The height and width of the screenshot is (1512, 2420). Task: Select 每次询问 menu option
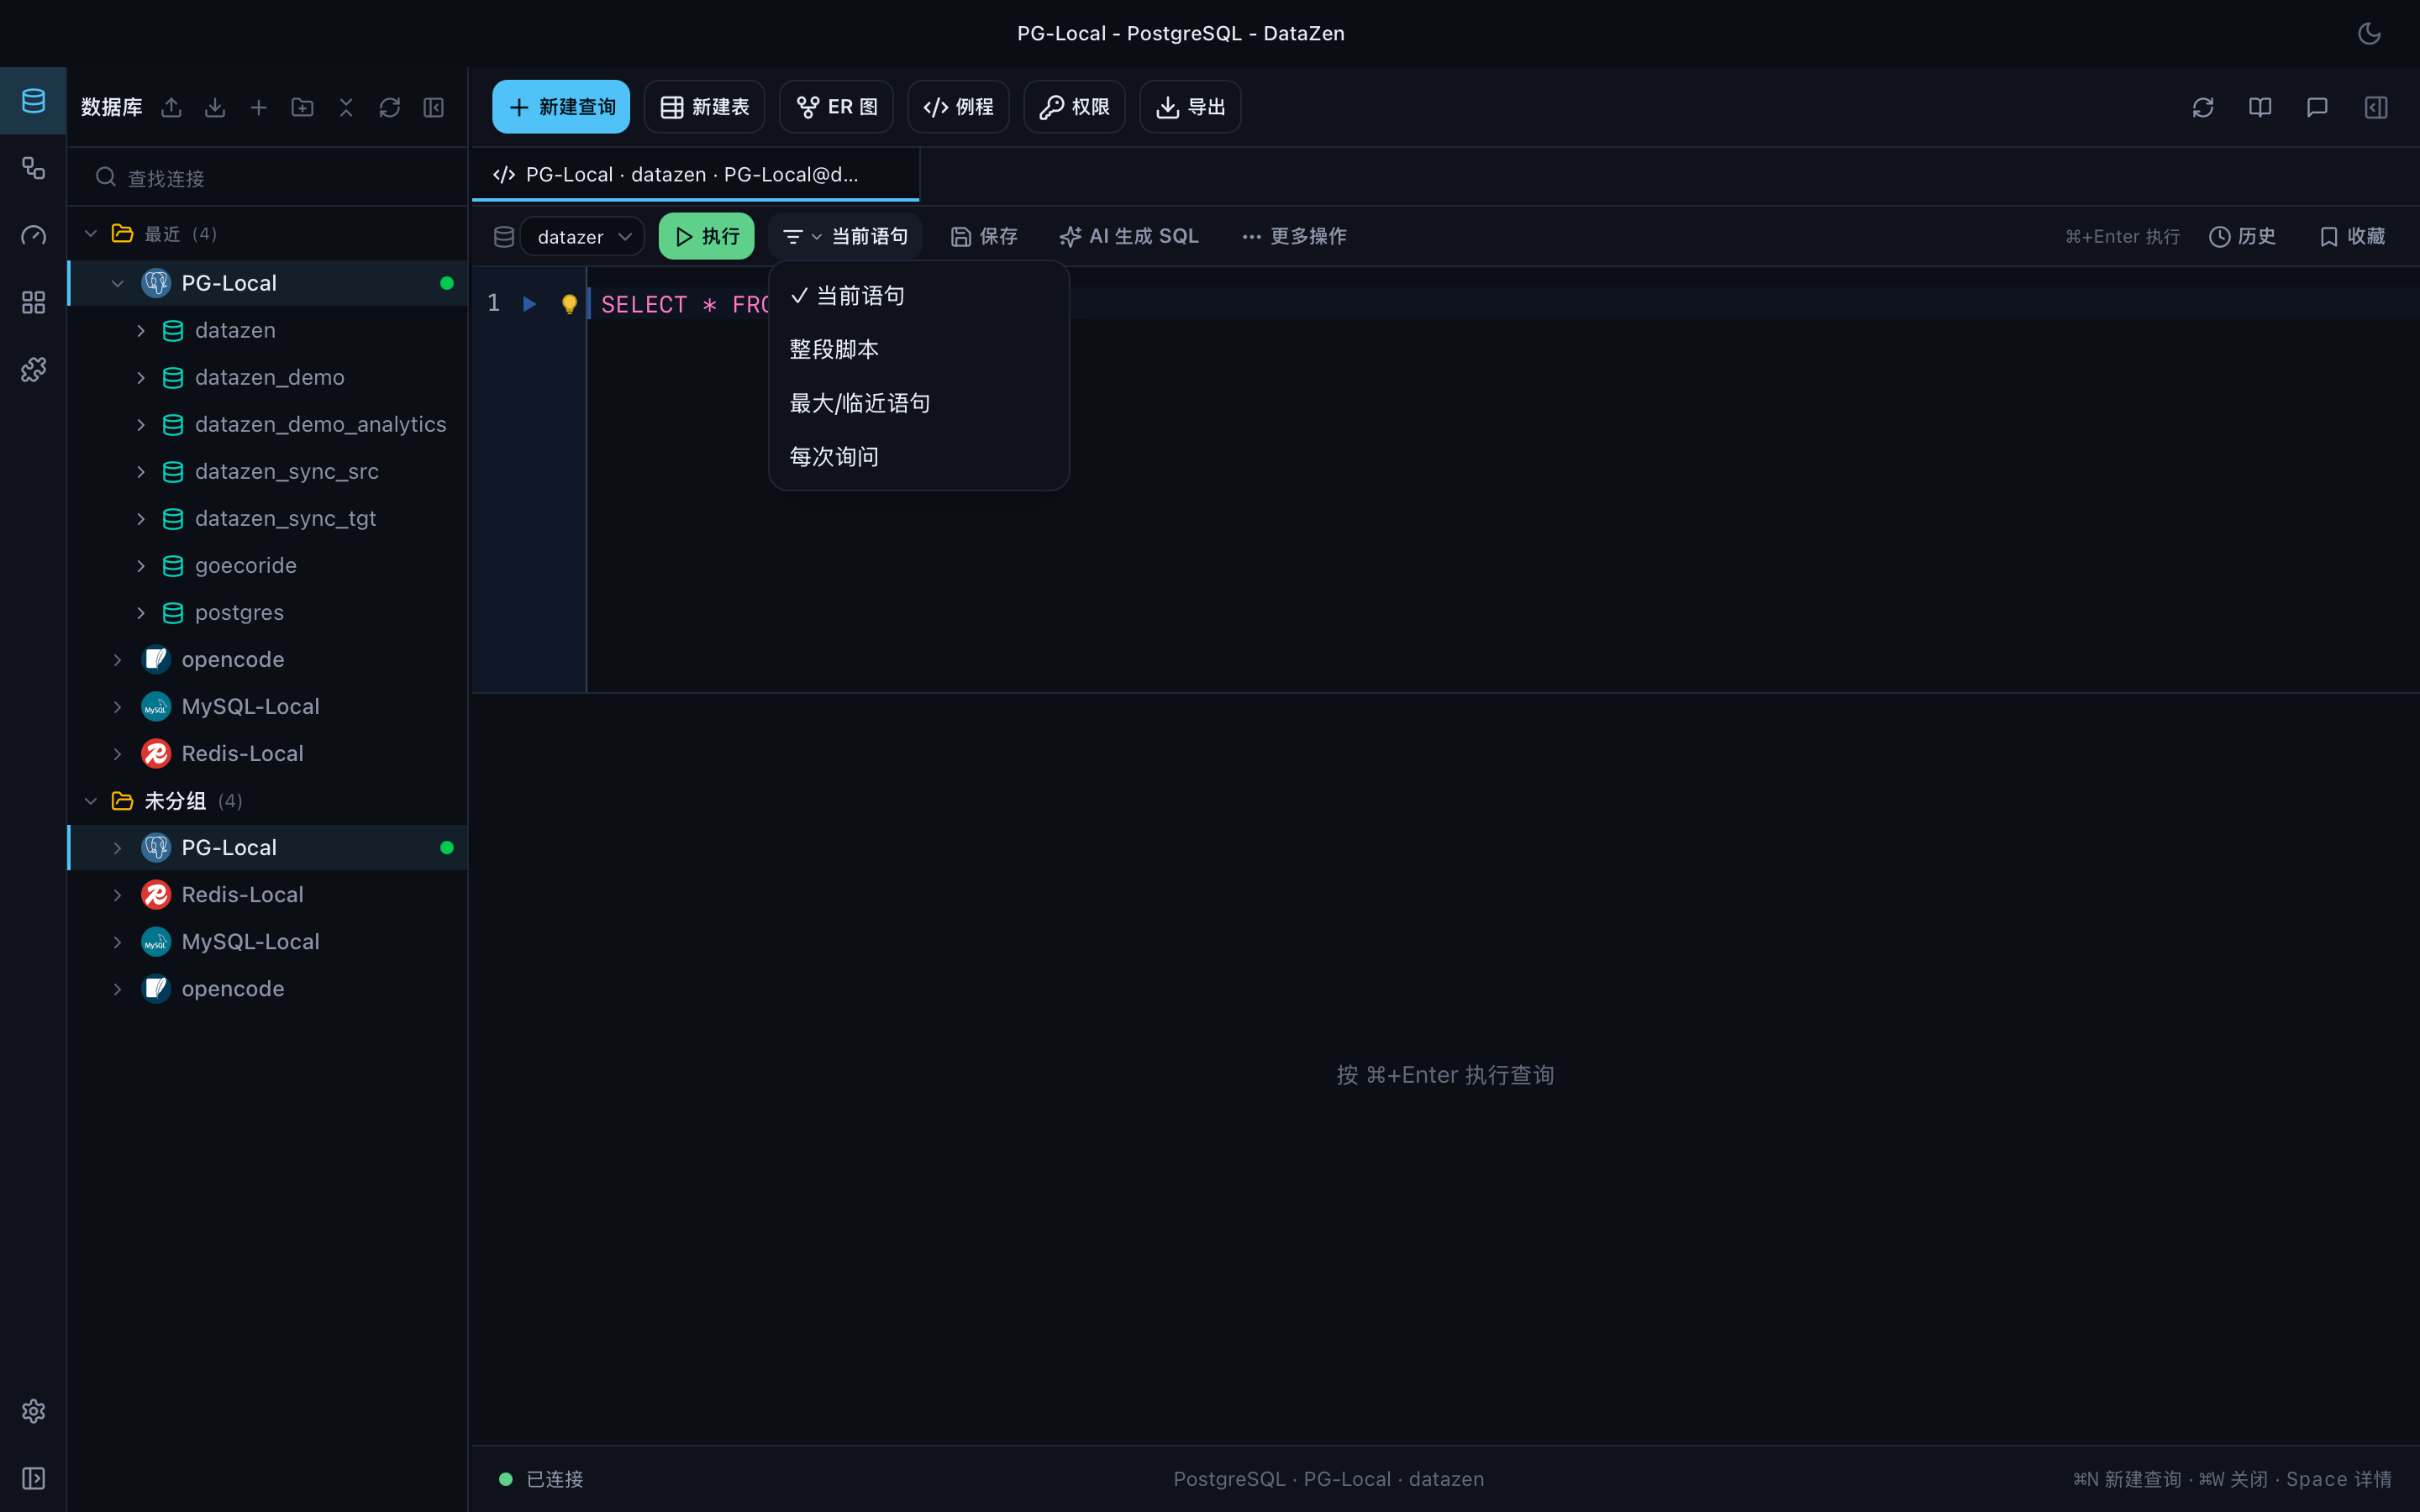(918, 456)
